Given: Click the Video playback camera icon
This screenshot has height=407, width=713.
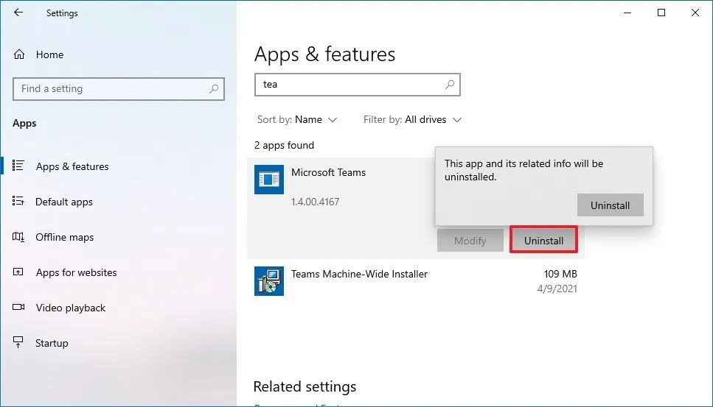Looking at the screenshot, I should click(18, 307).
